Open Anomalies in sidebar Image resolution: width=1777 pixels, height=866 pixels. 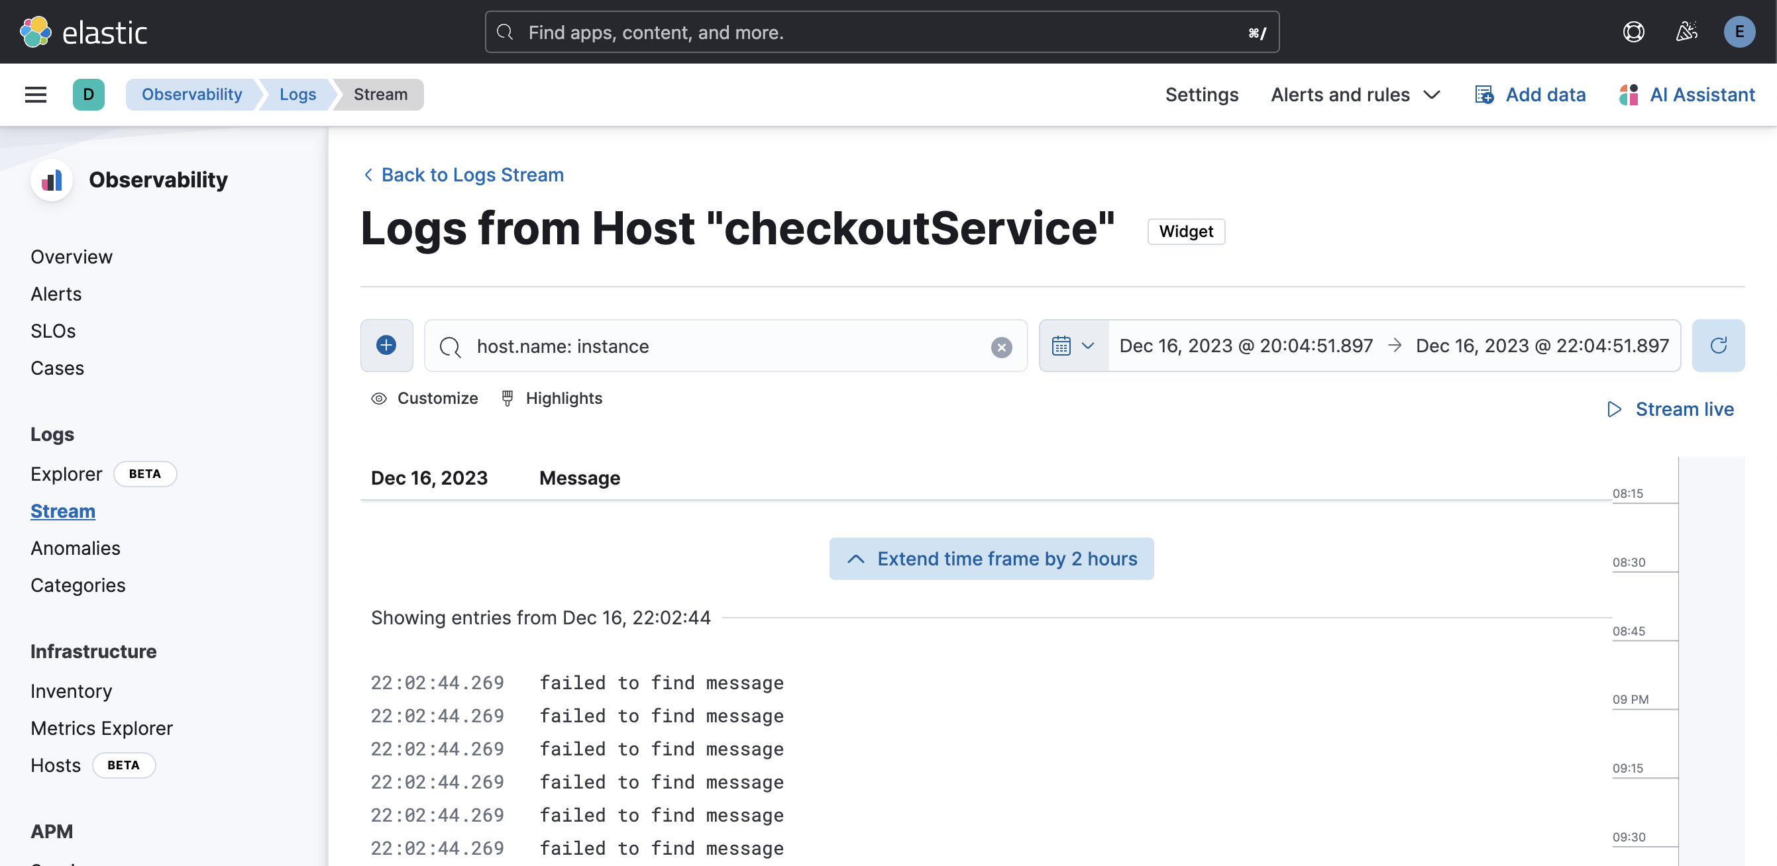tap(75, 549)
